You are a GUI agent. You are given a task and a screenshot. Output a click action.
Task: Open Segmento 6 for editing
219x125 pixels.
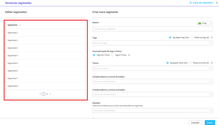(x=45, y=71)
